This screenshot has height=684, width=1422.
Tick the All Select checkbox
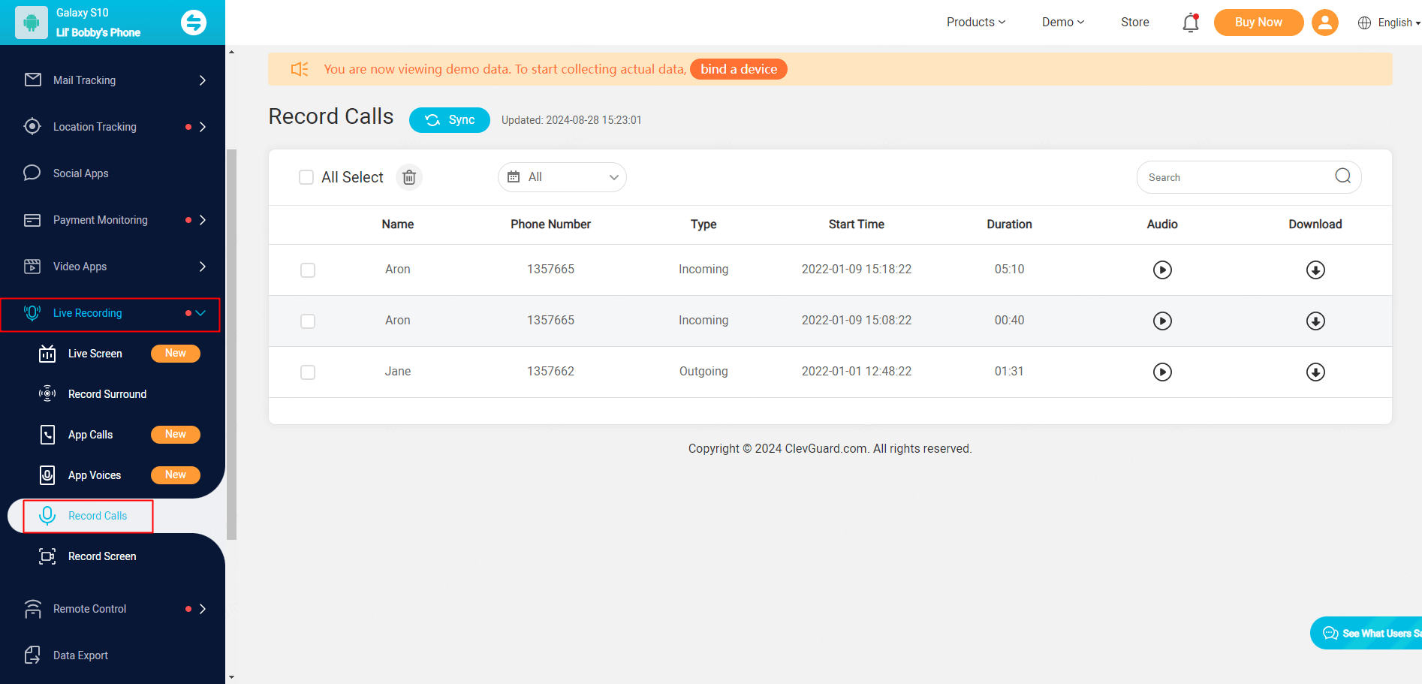(306, 177)
